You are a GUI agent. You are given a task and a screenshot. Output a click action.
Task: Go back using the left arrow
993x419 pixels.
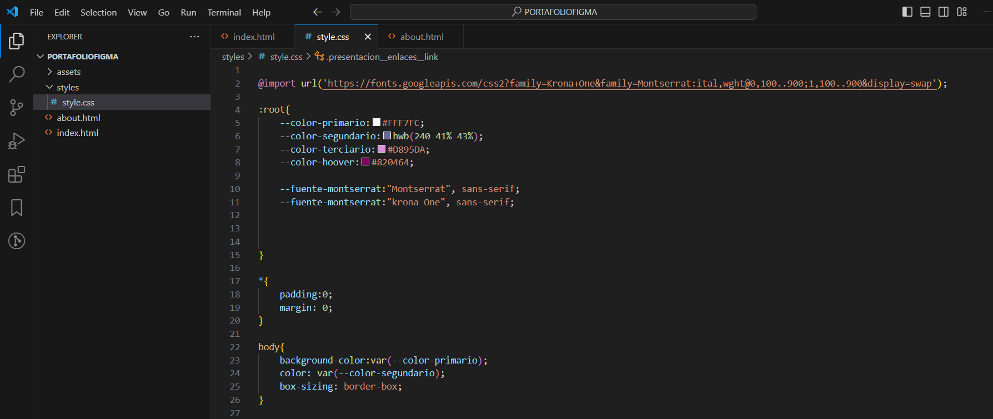[317, 12]
